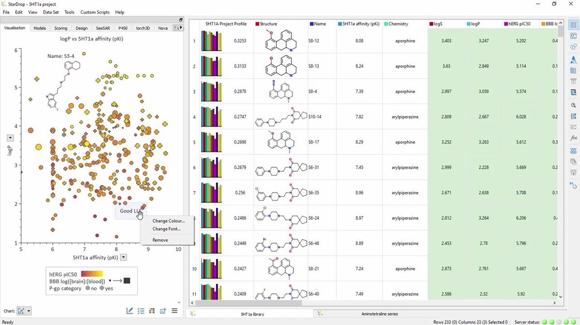
Task: Select the Auto-Modeller 'A' icon on the right sidebar
Action: point(573,59)
